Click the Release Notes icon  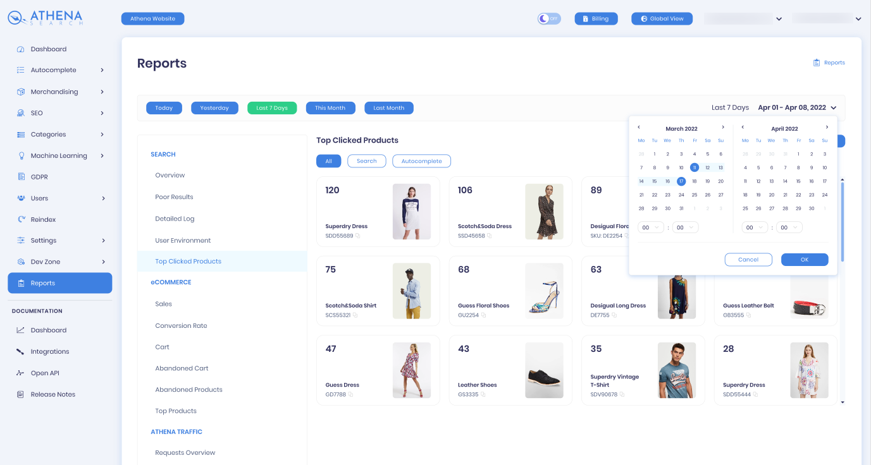coord(20,394)
